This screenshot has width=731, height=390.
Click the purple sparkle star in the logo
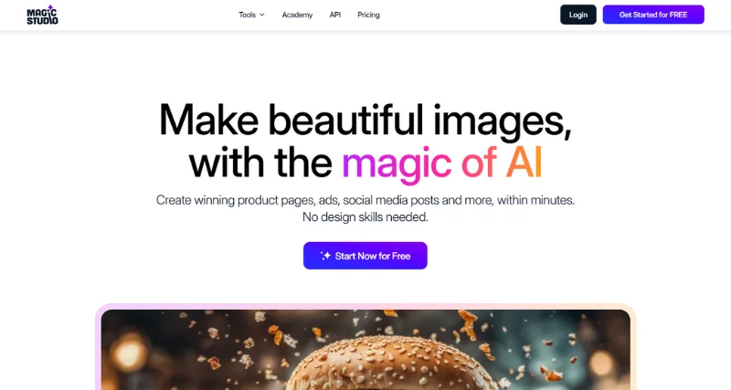51,7
